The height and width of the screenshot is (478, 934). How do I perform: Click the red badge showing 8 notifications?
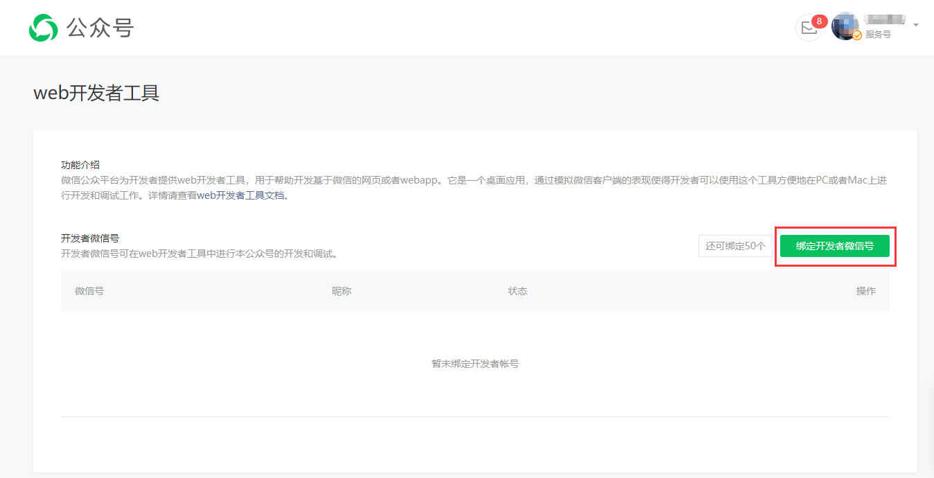[819, 21]
